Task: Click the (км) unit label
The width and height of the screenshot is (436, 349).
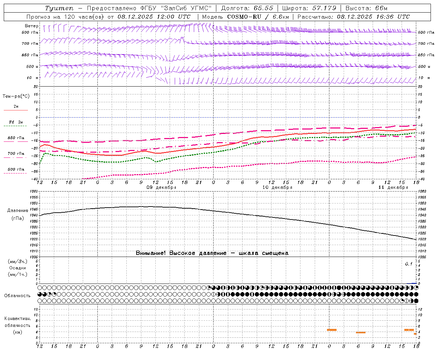Action: click(x=18, y=332)
